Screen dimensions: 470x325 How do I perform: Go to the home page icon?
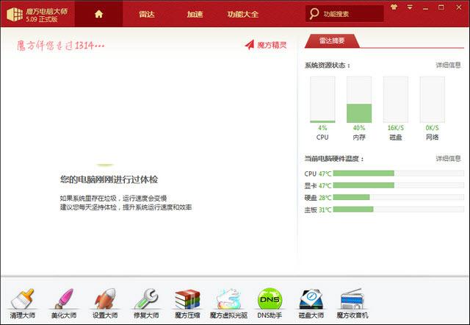tap(98, 14)
